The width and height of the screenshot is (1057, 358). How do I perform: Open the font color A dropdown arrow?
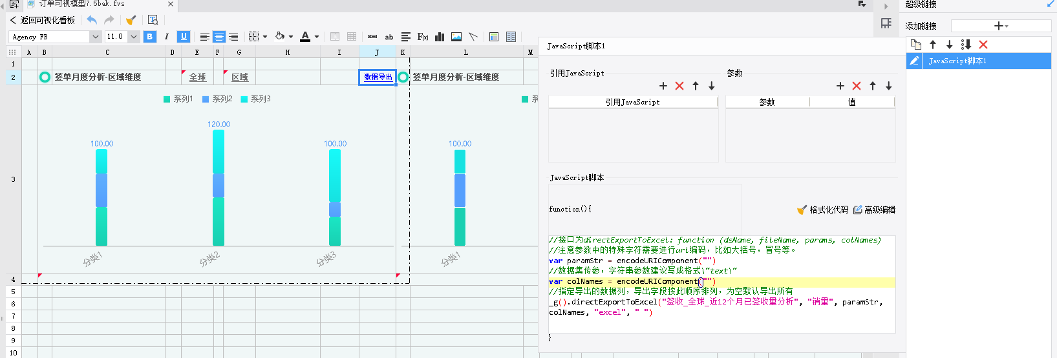[x=317, y=37]
